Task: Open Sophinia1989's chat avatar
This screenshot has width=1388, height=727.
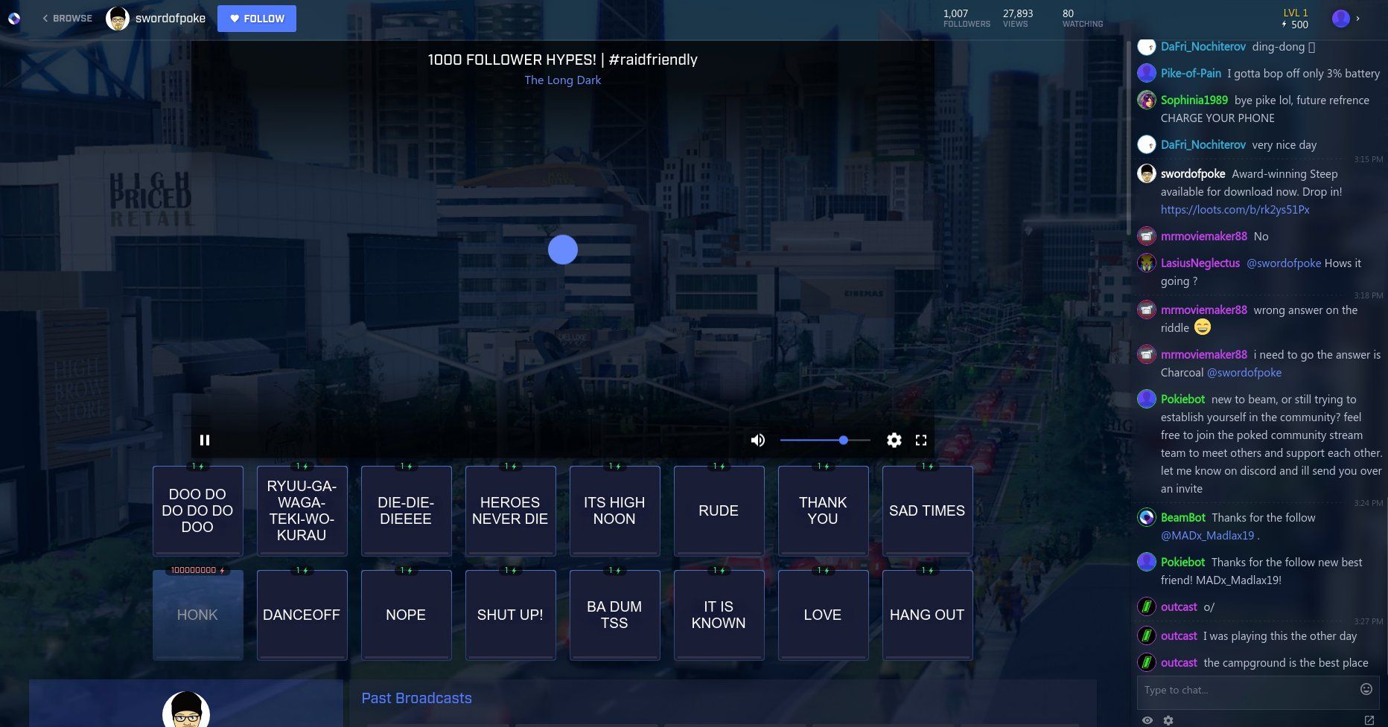Action: [1147, 100]
